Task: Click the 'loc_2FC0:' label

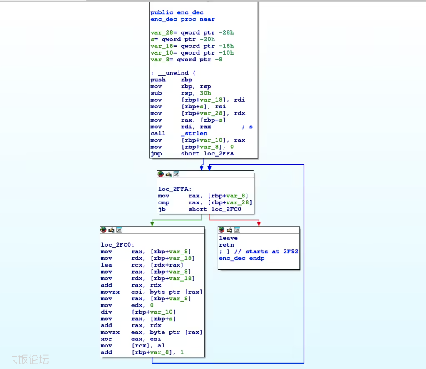Action: tap(117, 245)
